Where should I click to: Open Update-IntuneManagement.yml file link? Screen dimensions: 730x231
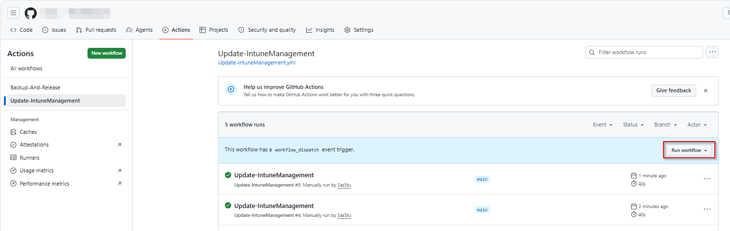tap(257, 63)
